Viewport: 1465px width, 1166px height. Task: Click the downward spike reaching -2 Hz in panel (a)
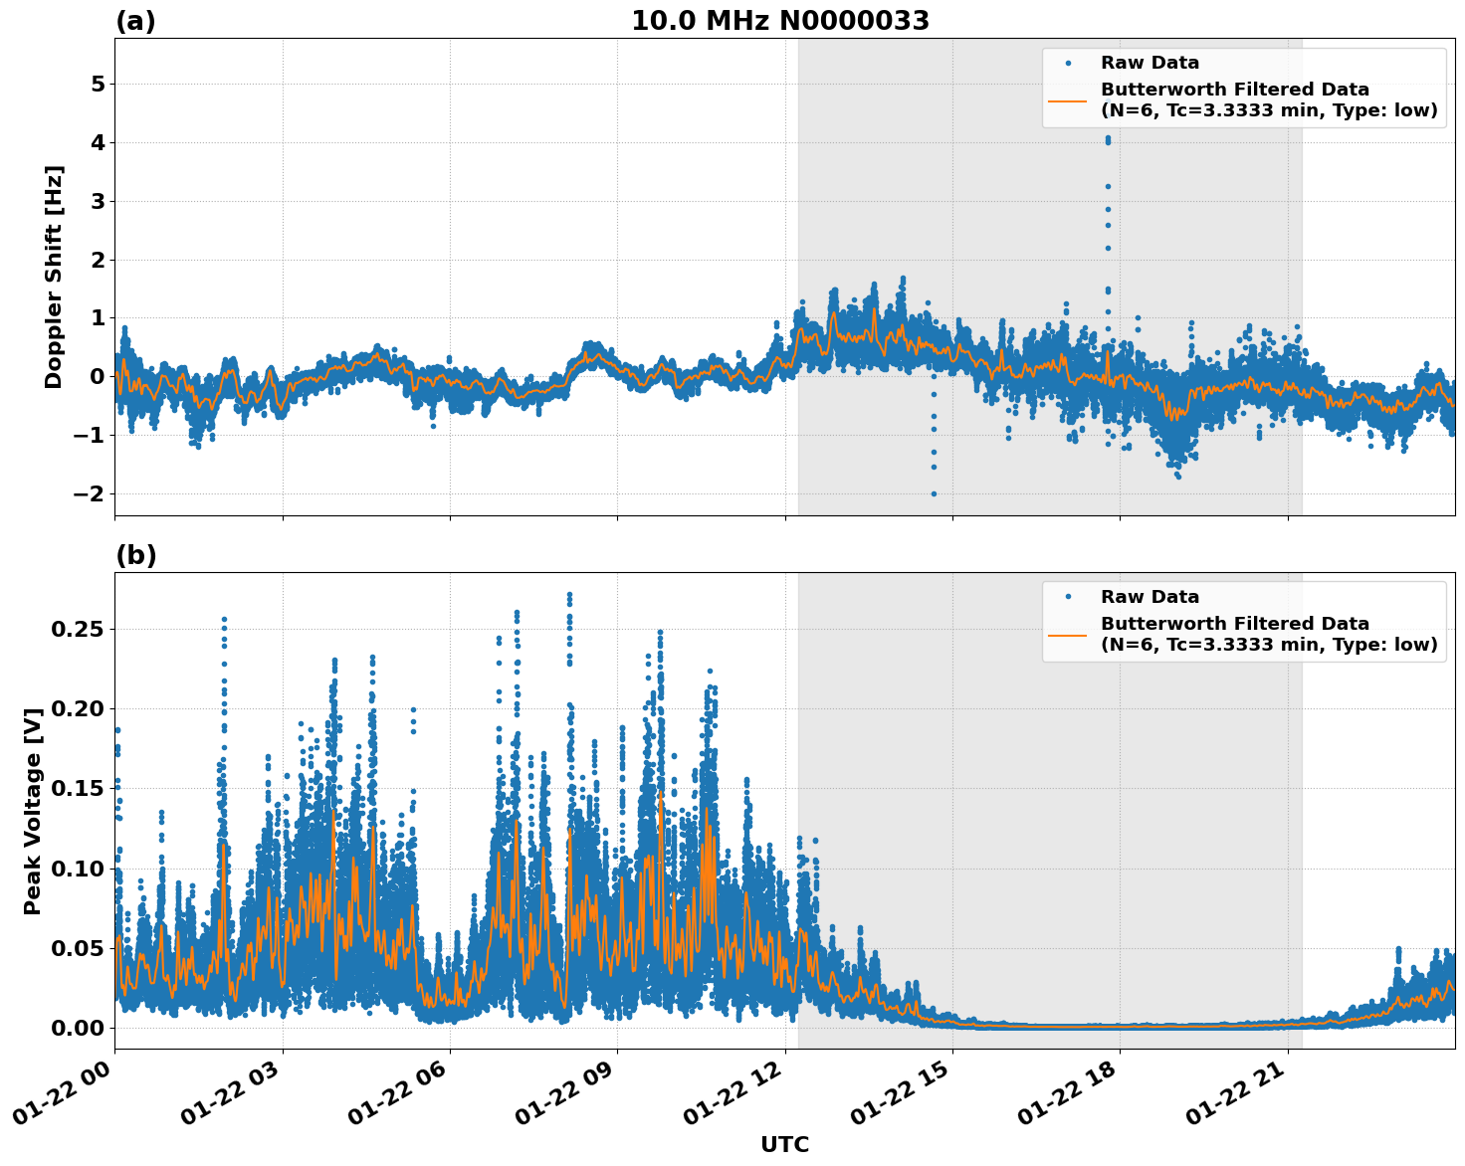coord(934,494)
